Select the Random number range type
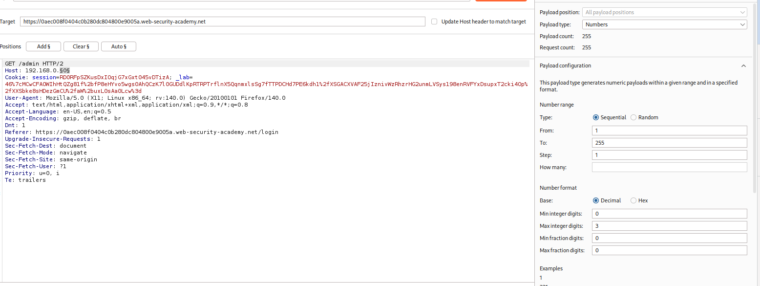Screen dimensions: 760x286 (x=633, y=117)
